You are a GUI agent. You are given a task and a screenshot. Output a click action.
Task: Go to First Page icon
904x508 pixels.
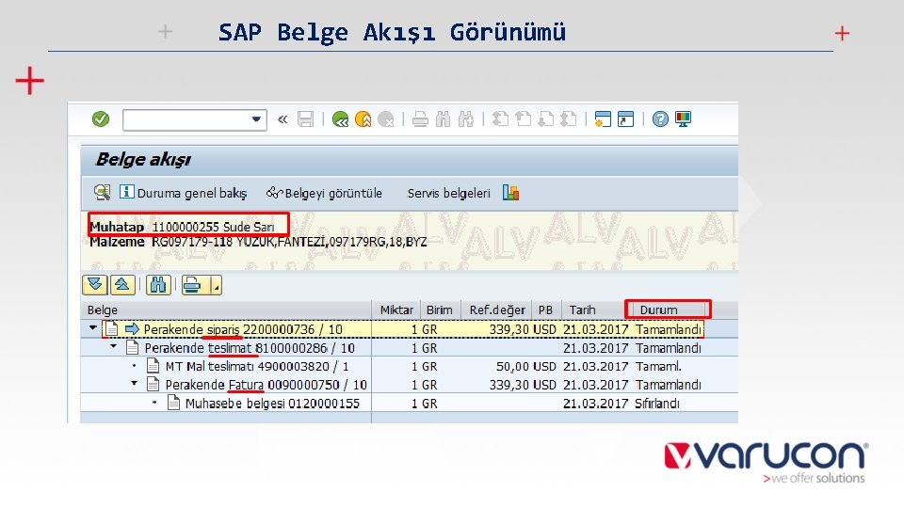(500, 119)
